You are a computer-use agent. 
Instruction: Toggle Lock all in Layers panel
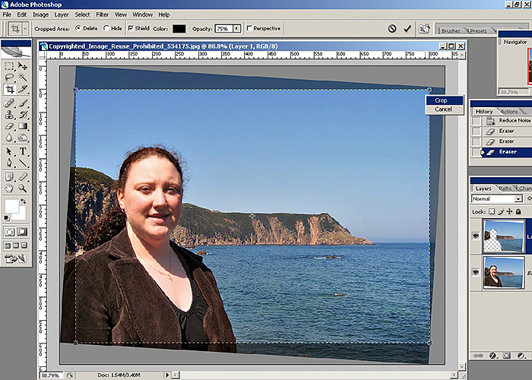pyautogui.click(x=518, y=212)
